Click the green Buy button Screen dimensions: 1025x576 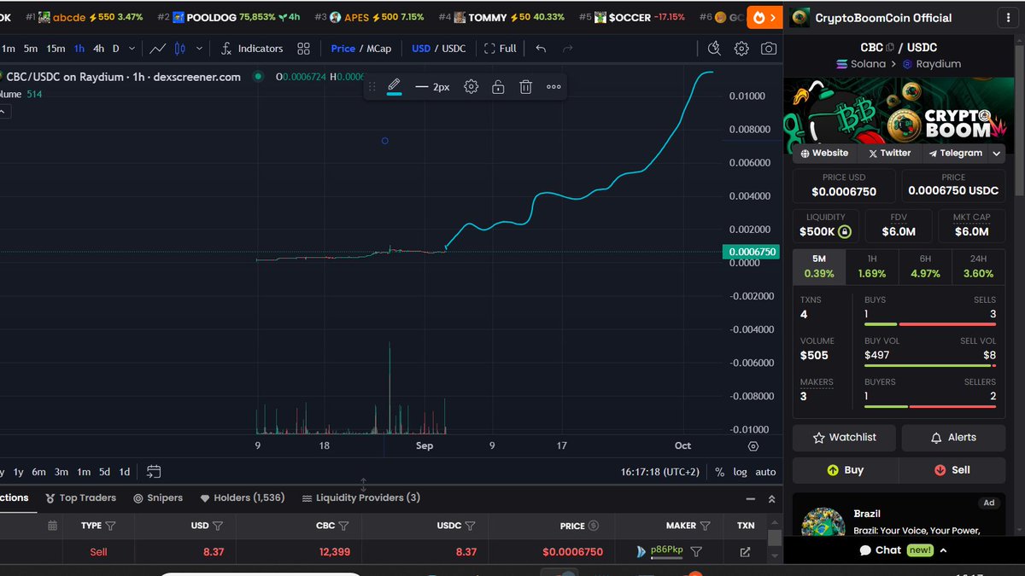845,470
